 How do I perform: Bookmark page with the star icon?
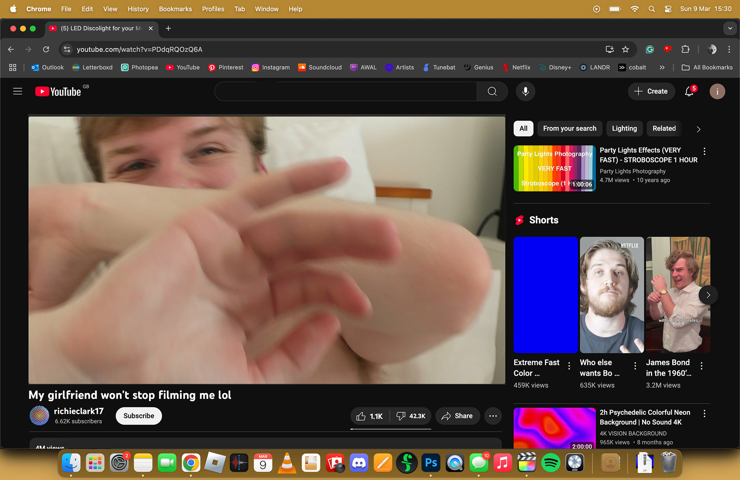pyautogui.click(x=626, y=49)
